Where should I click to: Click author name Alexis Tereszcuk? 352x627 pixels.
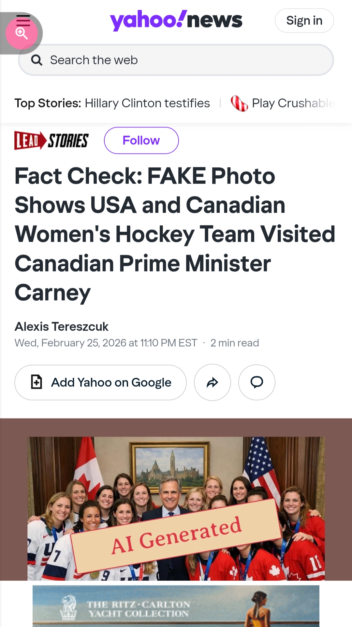[x=62, y=326]
